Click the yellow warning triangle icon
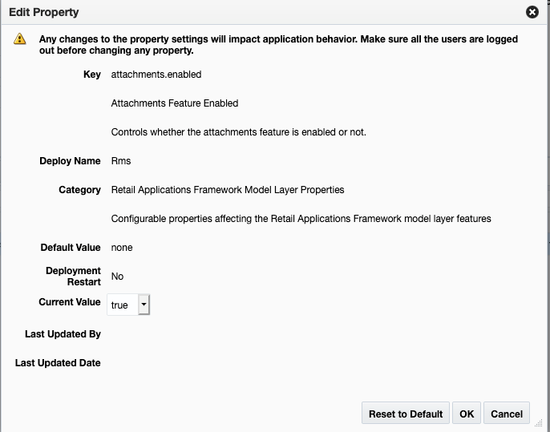The image size is (550, 432). pyautogui.click(x=20, y=39)
